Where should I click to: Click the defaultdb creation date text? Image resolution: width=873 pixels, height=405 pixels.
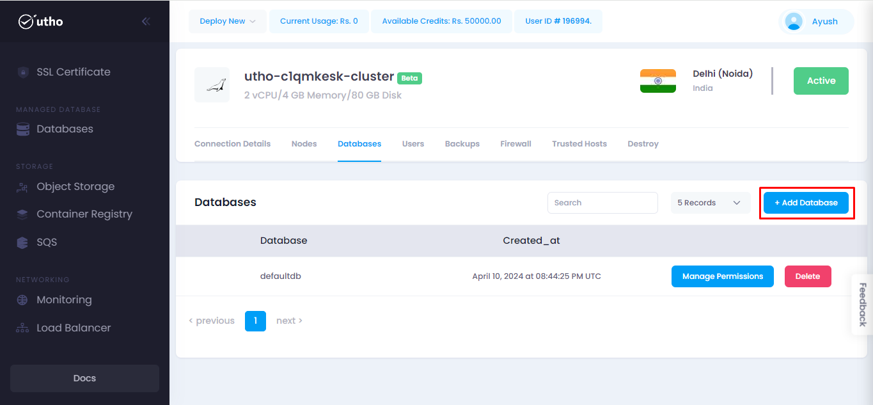[537, 276]
